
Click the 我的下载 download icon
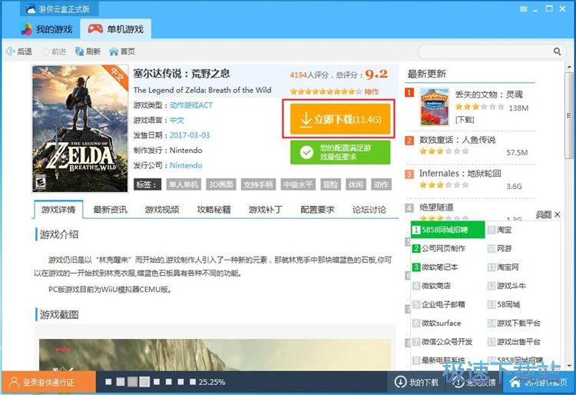pos(400,382)
